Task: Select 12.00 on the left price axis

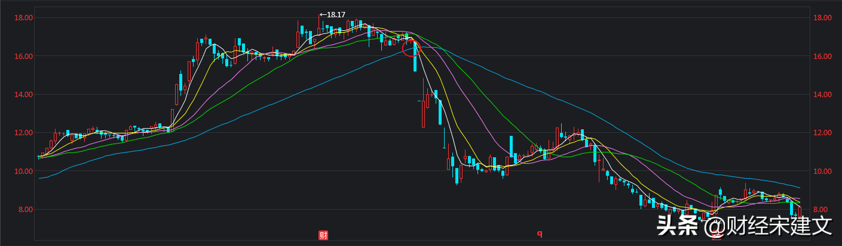Action: point(23,133)
